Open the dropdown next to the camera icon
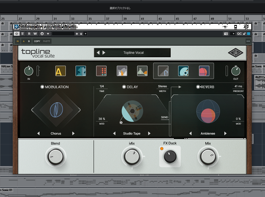The width and height of the screenshot is (265, 197). pos(233,34)
